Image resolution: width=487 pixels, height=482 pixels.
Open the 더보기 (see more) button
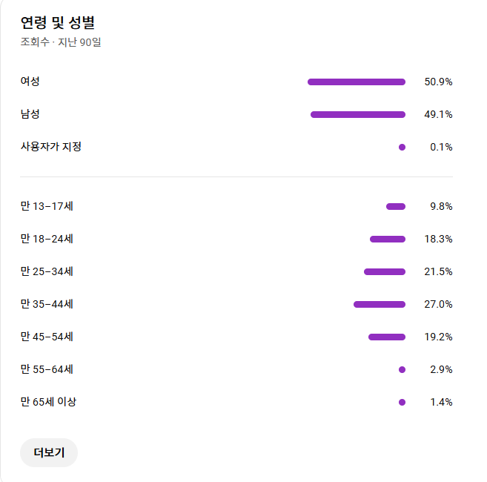(x=49, y=452)
